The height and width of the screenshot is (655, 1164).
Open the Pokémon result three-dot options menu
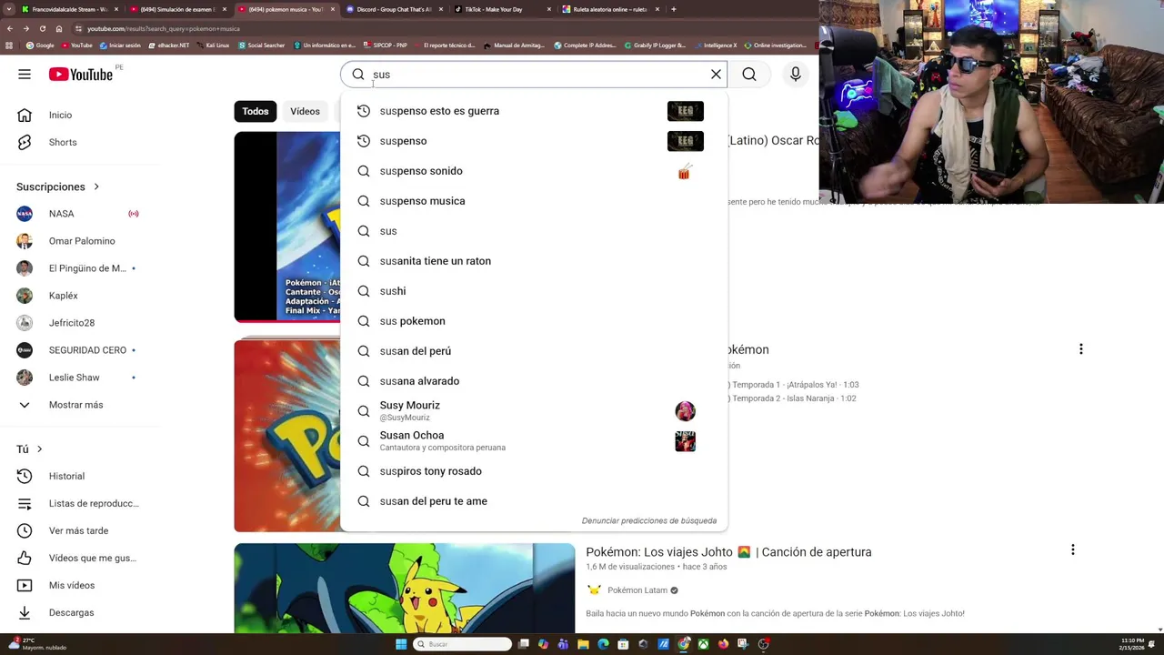coord(1080,349)
